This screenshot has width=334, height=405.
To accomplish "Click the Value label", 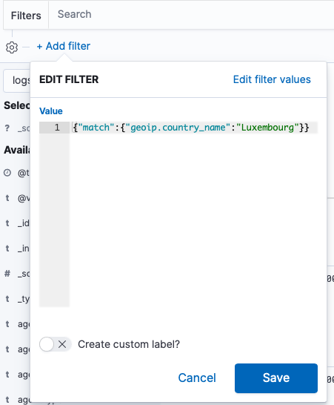I will coord(51,111).
